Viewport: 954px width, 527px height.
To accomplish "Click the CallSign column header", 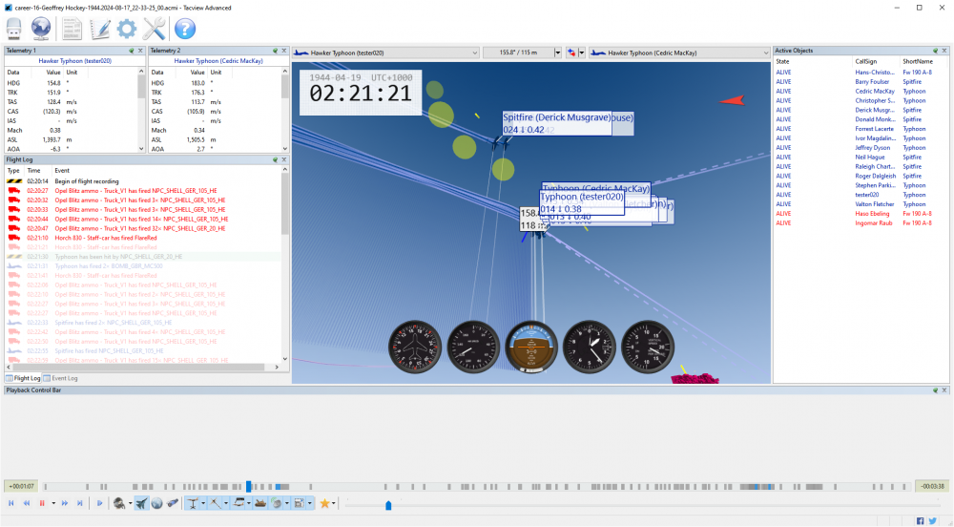I will pyautogui.click(x=866, y=60).
